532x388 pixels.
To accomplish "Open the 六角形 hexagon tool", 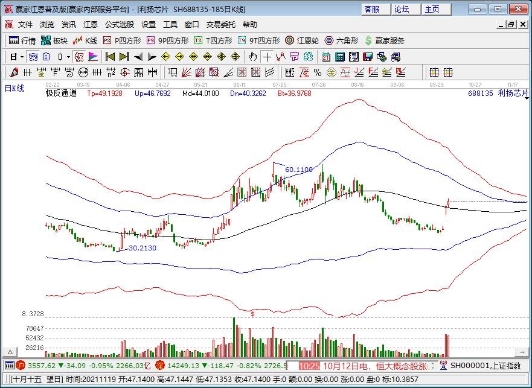I will point(341,40).
